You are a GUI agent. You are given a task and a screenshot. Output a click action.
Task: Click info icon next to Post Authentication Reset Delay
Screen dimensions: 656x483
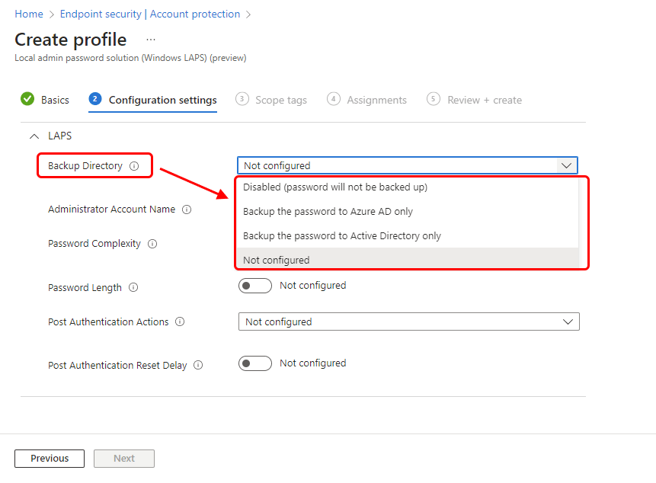(x=198, y=366)
